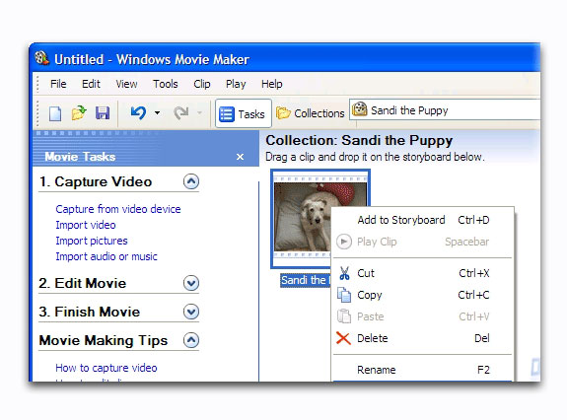Choose Rename in the context menu
The width and height of the screenshot is (567, 420).
click(x=422, y=370)
